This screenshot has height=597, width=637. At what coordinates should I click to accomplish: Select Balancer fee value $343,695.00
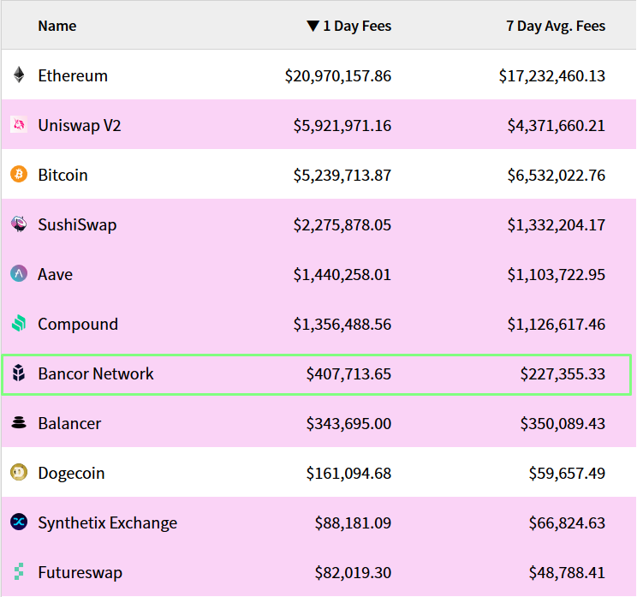(x=348, y=423)
